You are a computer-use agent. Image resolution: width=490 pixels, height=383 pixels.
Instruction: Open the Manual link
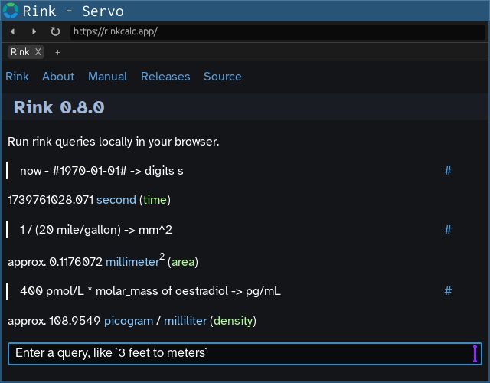107,77
